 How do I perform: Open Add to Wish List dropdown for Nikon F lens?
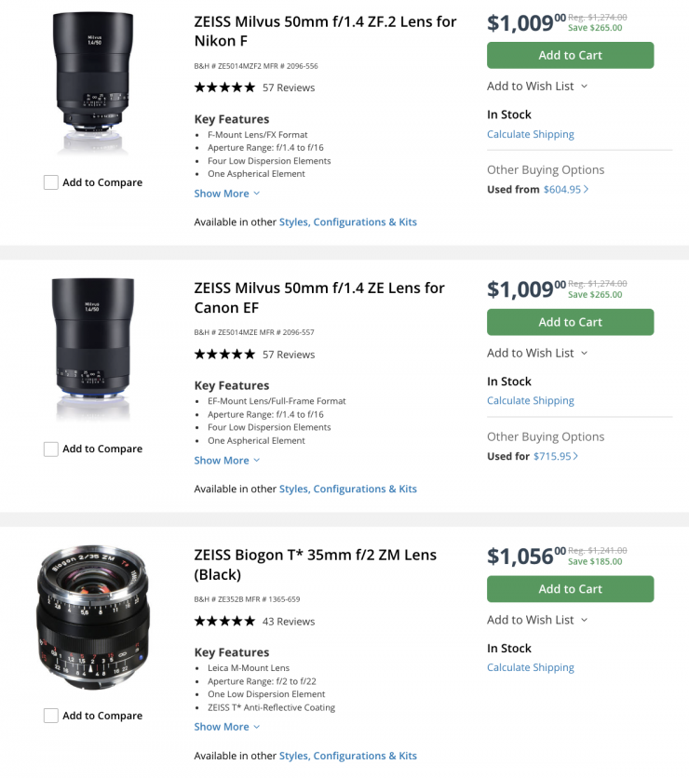pos(537,87)
